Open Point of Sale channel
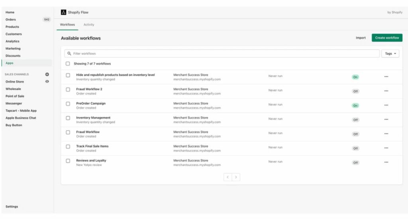Image resolution: width=408 pixels, height=219 pixels. click(x=15, y=96)
